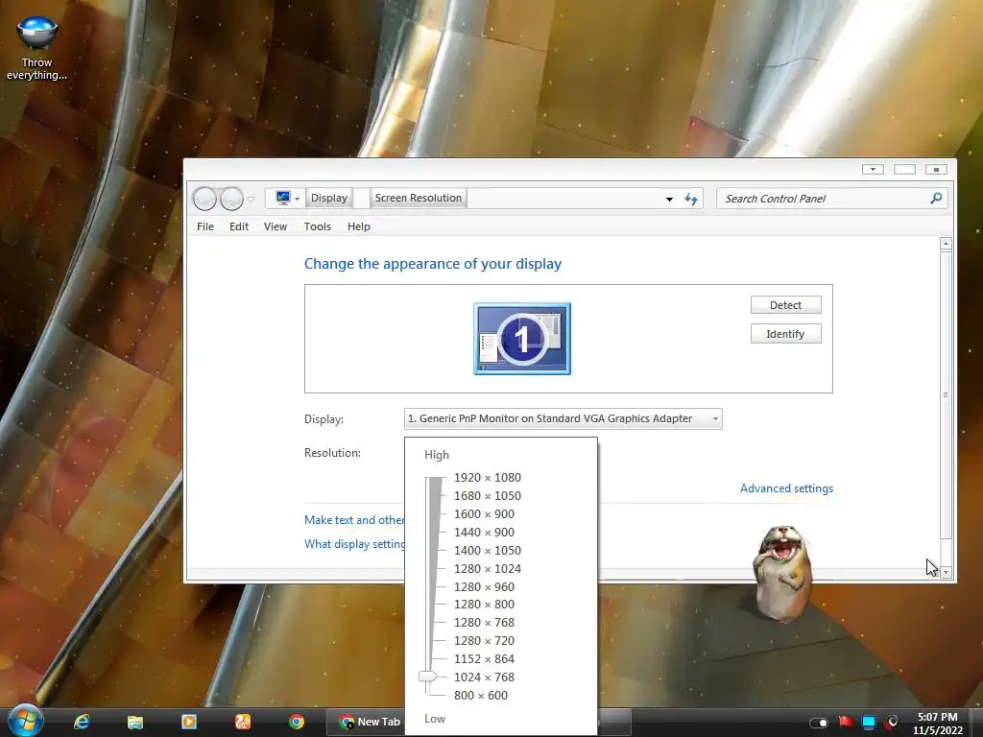Open 'Make text and other' items link
The height and width of the screenshot is (737, 983).
[354, 520]
